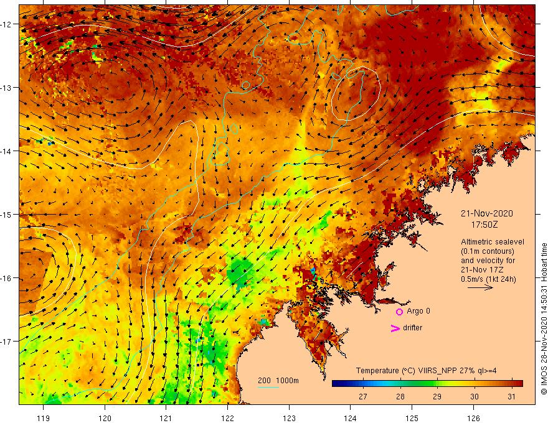Click the color bar tick label 31
This screenshot has width=548, height=423.
pos(511,396)
